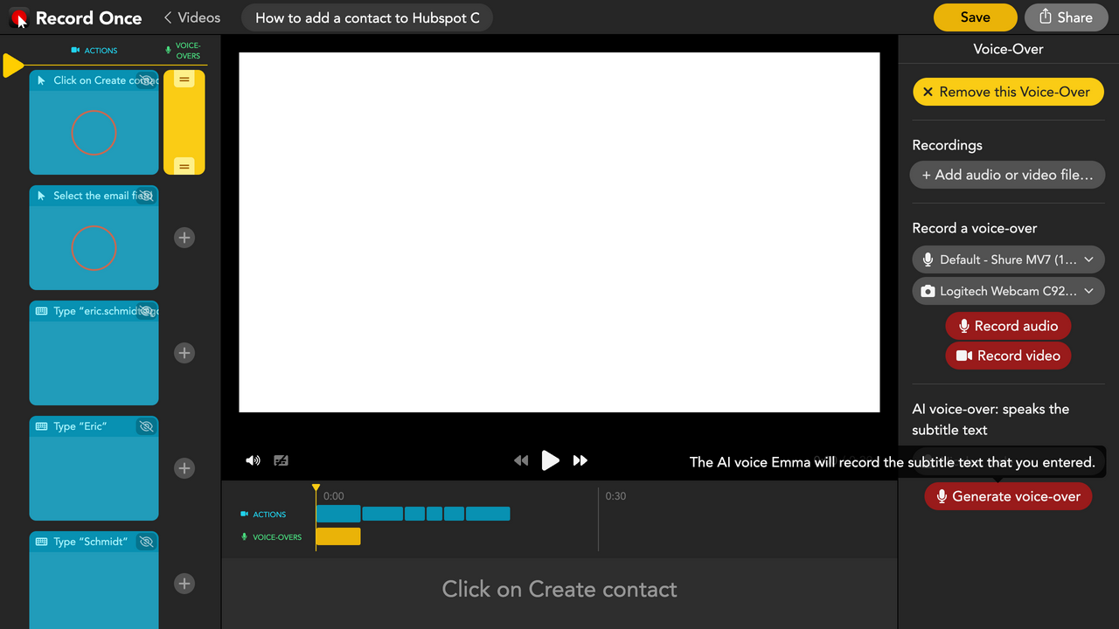Click the Record Once logo icon
Viewport: 1119px width, 629px height.
tap(19, 17)
